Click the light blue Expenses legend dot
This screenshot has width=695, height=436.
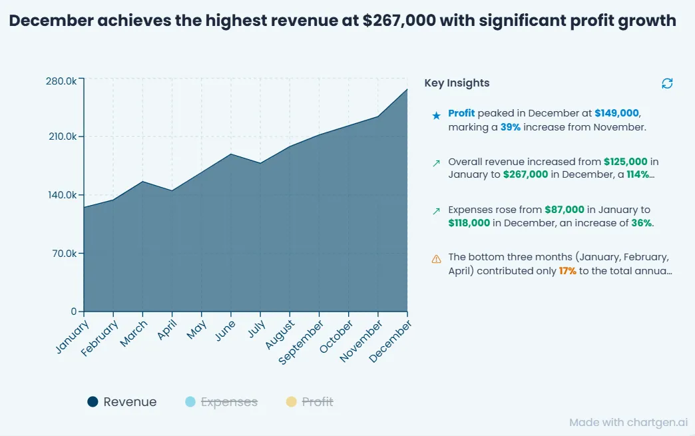190,402
